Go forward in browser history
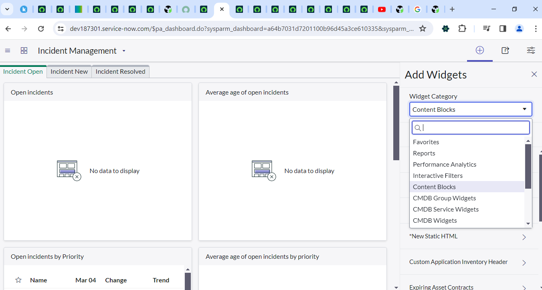The image size is (542, 290). [24, 28]
